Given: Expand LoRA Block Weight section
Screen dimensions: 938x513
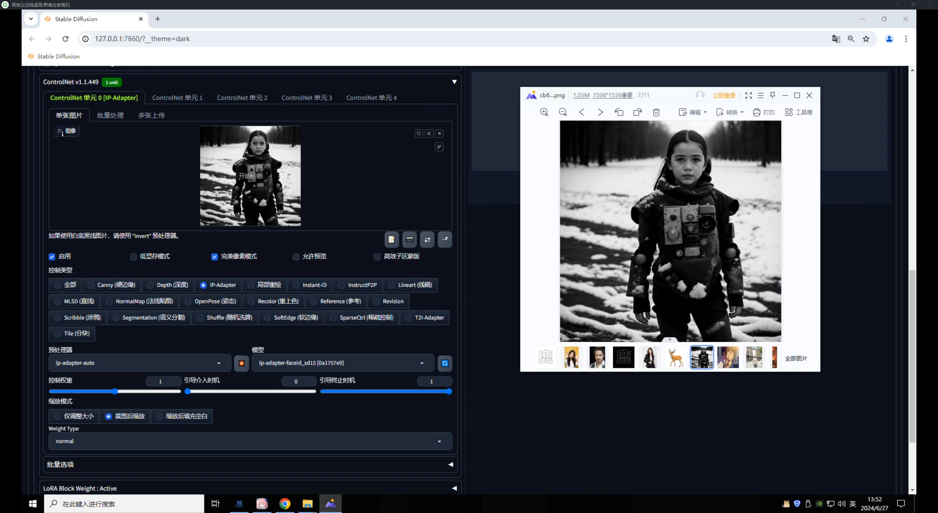Looking at the screenshot, I should 250,488.
